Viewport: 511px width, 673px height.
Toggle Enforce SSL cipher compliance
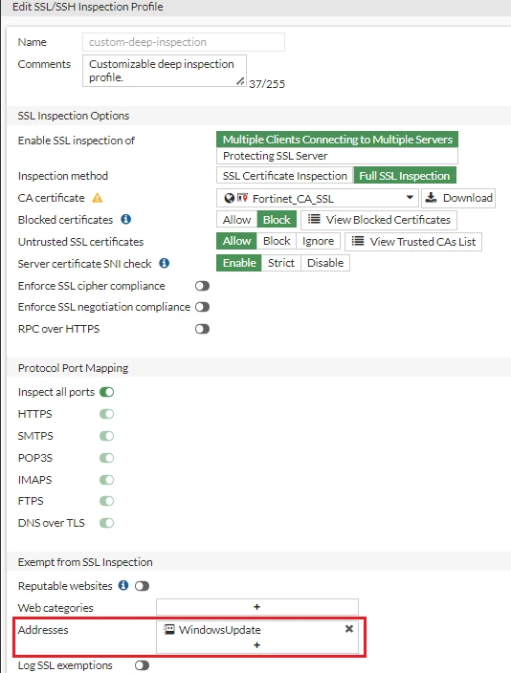[202, 286]
